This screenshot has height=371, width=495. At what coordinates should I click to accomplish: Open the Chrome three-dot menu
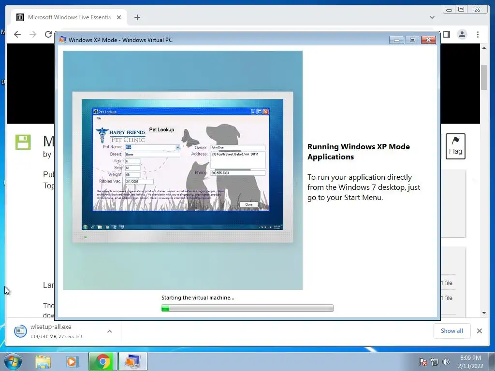(478, 34)
